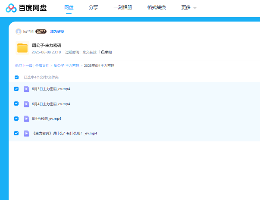Click the video icon for 6月份预测_ev.mp4
Image resolution: width=260 pixels, height=200 pixels.
click(26, 119)
